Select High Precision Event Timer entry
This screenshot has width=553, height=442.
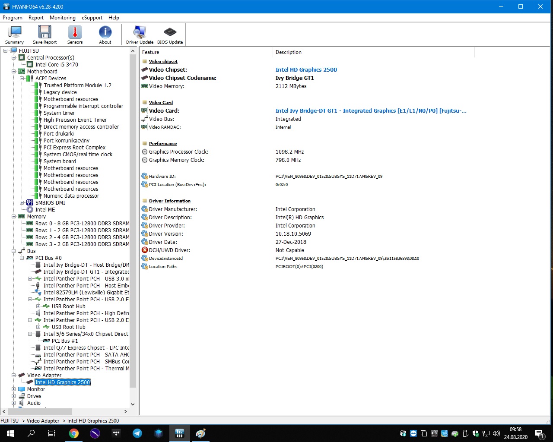click(x=75, y=120)
